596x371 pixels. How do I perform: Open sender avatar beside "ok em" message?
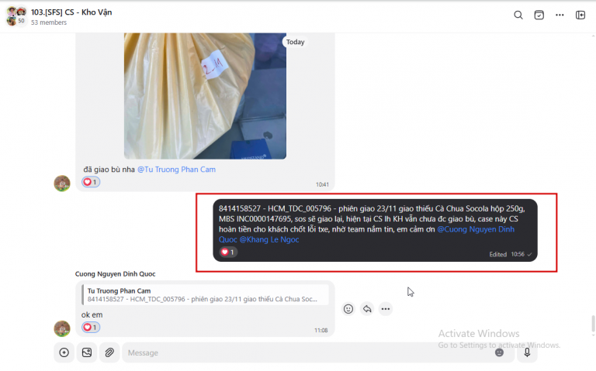coord(62,328)
